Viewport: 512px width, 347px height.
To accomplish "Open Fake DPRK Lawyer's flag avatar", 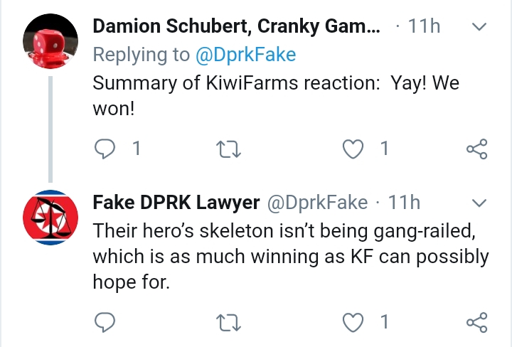I will pyautogui.click(x=50, y=218).
